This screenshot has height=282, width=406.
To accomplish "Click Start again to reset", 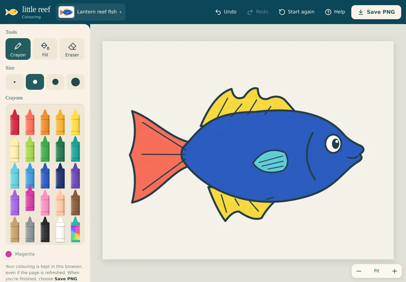I will click(x=297, y=12).
